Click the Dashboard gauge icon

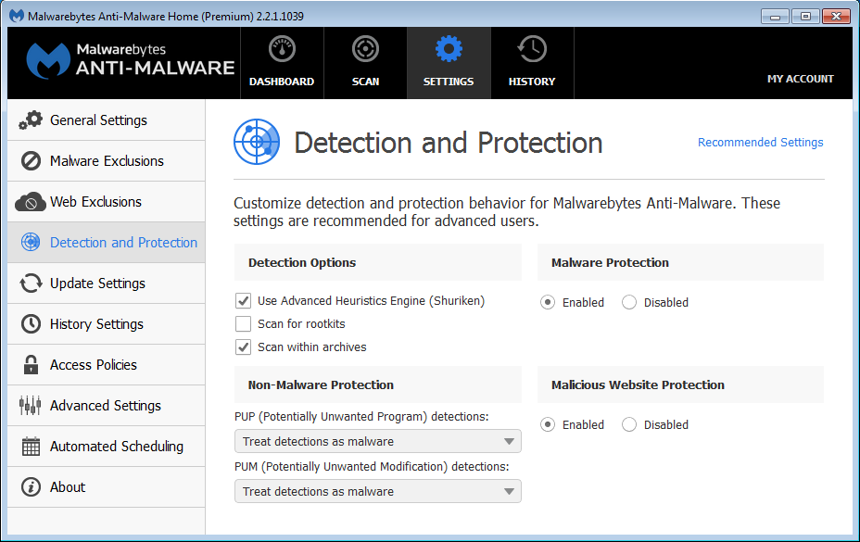coord(282,49)
